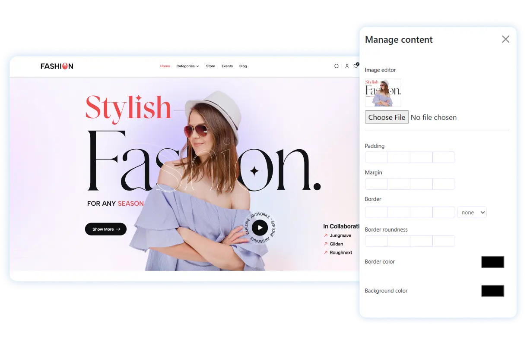Expand the Categories dropdown menu

pos(187,66)
